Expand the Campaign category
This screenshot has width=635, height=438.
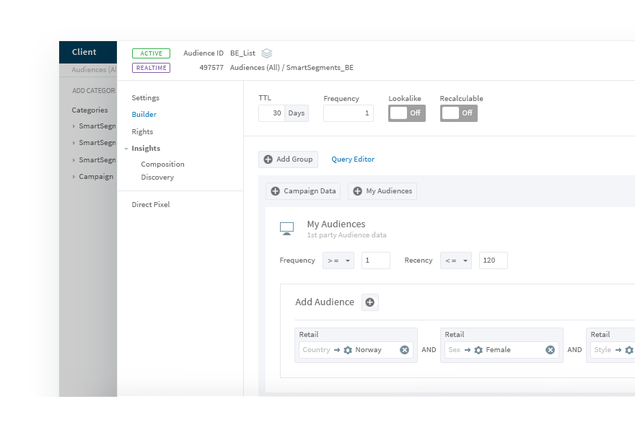coord(74,177)
